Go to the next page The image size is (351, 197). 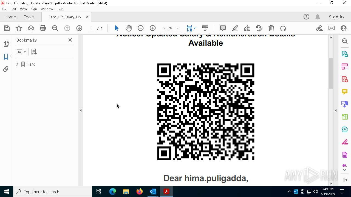(79, 28)
